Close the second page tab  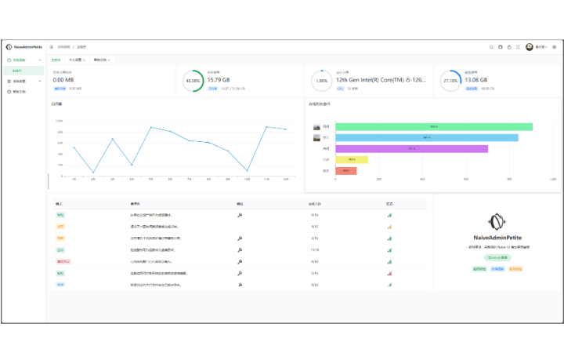[x=85, y=60]
